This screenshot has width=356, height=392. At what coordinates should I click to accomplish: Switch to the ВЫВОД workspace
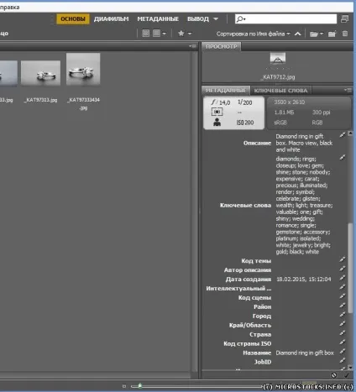[x=198, y=19]
